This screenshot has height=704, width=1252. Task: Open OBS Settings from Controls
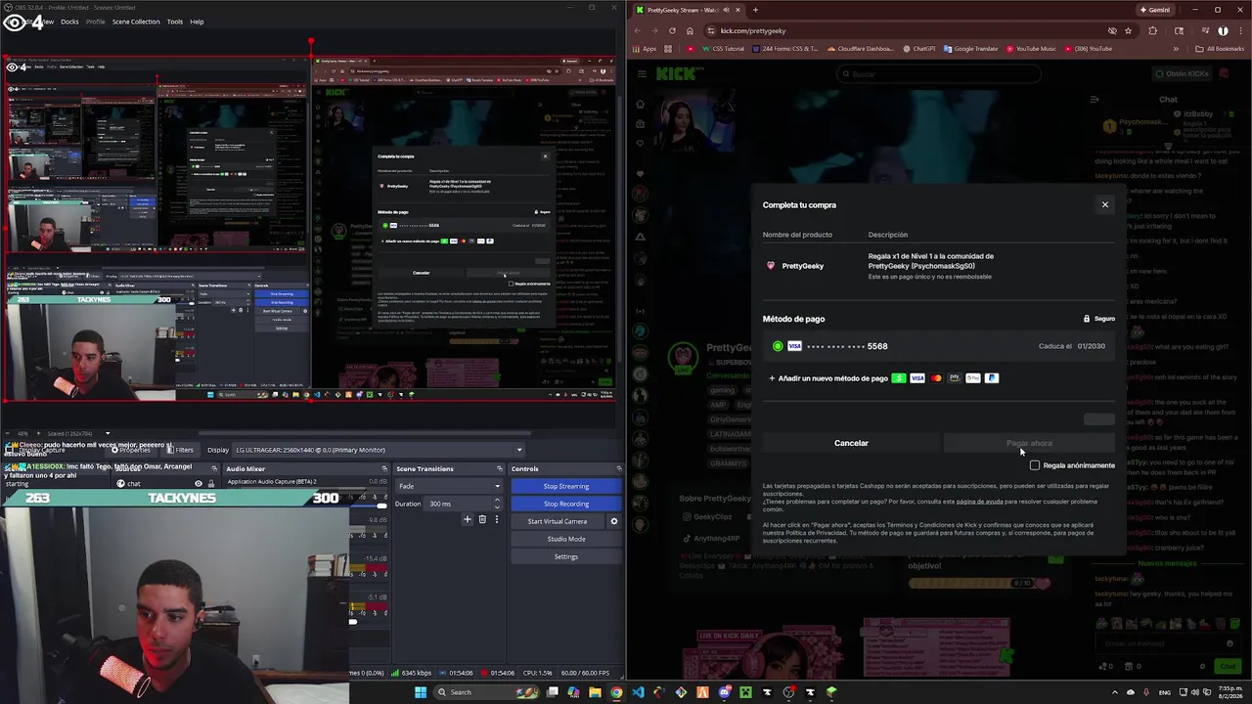(x=566, y=556)
